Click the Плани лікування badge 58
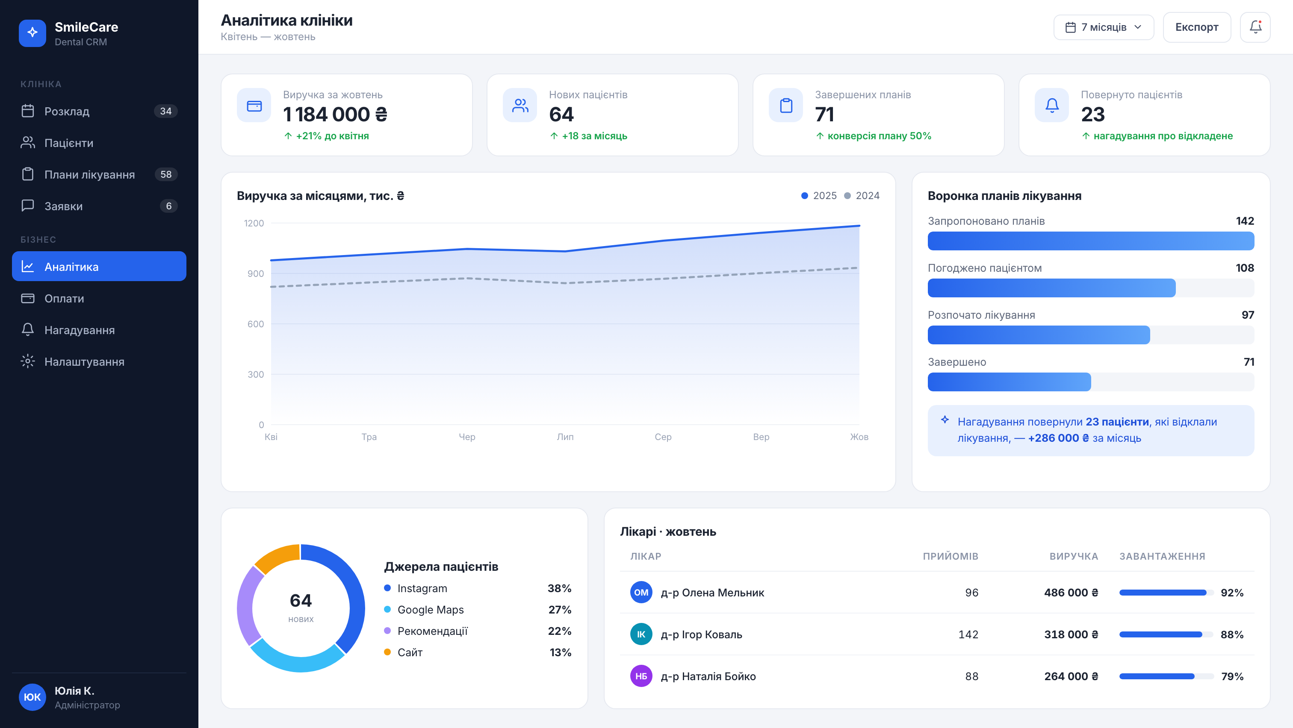 point(165,174)
